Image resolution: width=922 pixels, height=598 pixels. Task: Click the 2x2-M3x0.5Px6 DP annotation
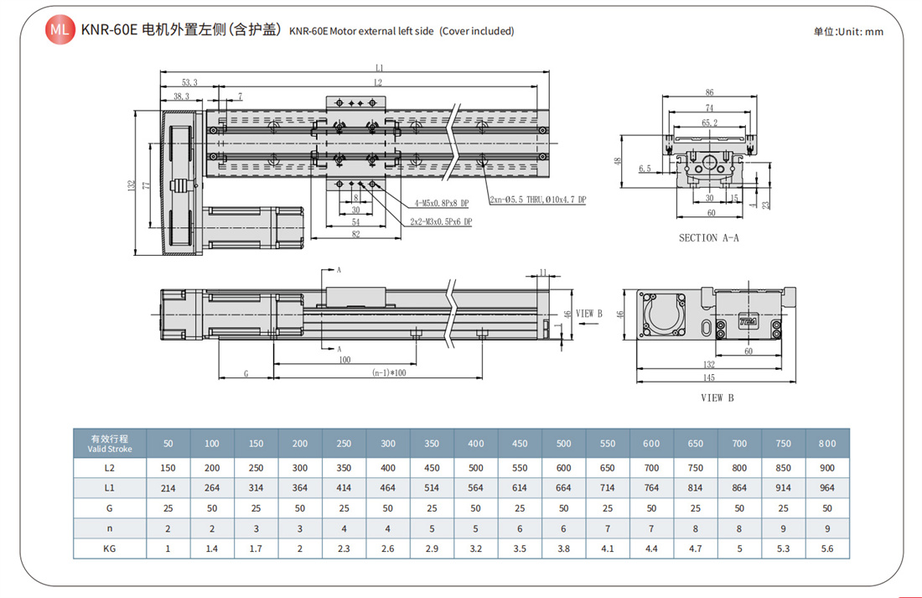pos(441,222)
